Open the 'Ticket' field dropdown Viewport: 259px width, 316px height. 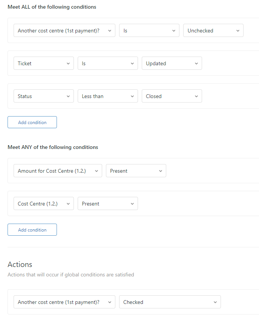coord(43,63)
